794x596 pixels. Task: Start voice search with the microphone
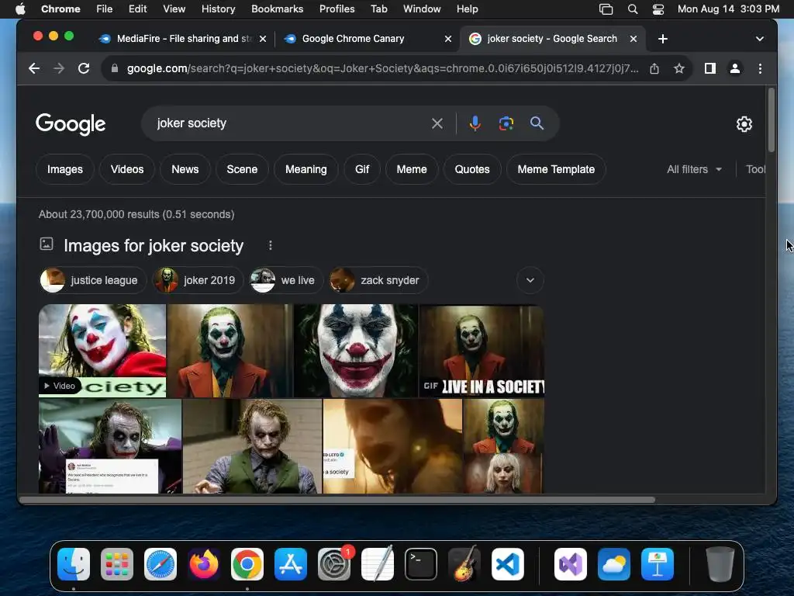[475, 123]
